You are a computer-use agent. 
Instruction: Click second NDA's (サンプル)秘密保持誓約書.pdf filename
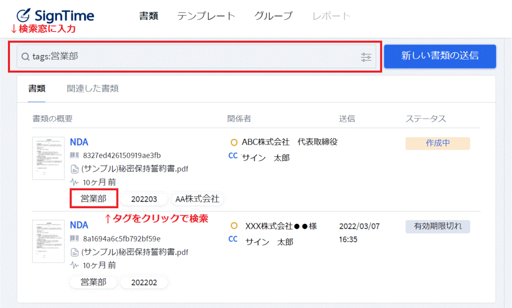tap(135, 252)
